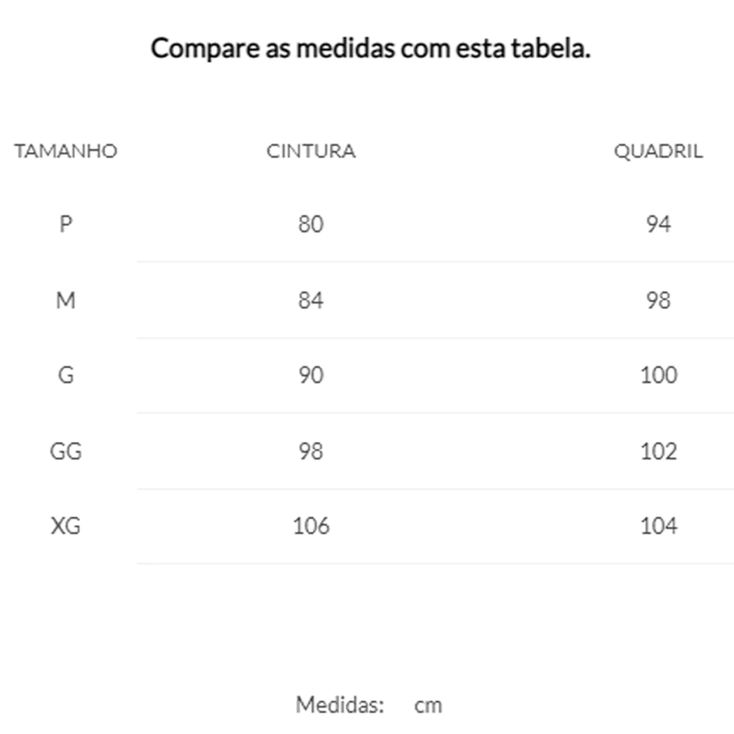Click the cintura value 84

(x=311, y=300)
